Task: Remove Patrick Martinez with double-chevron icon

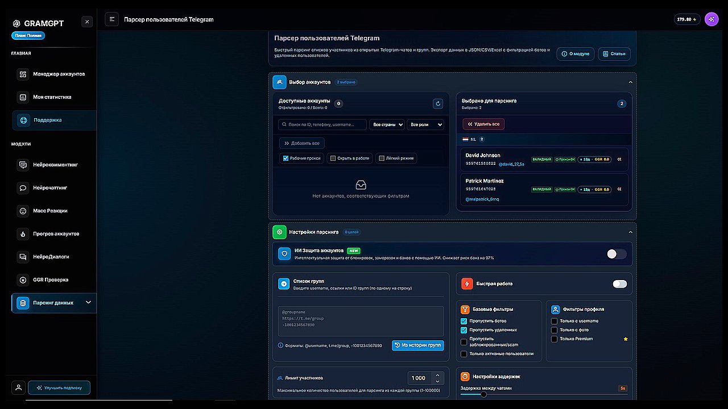Action: pos(619,189)
